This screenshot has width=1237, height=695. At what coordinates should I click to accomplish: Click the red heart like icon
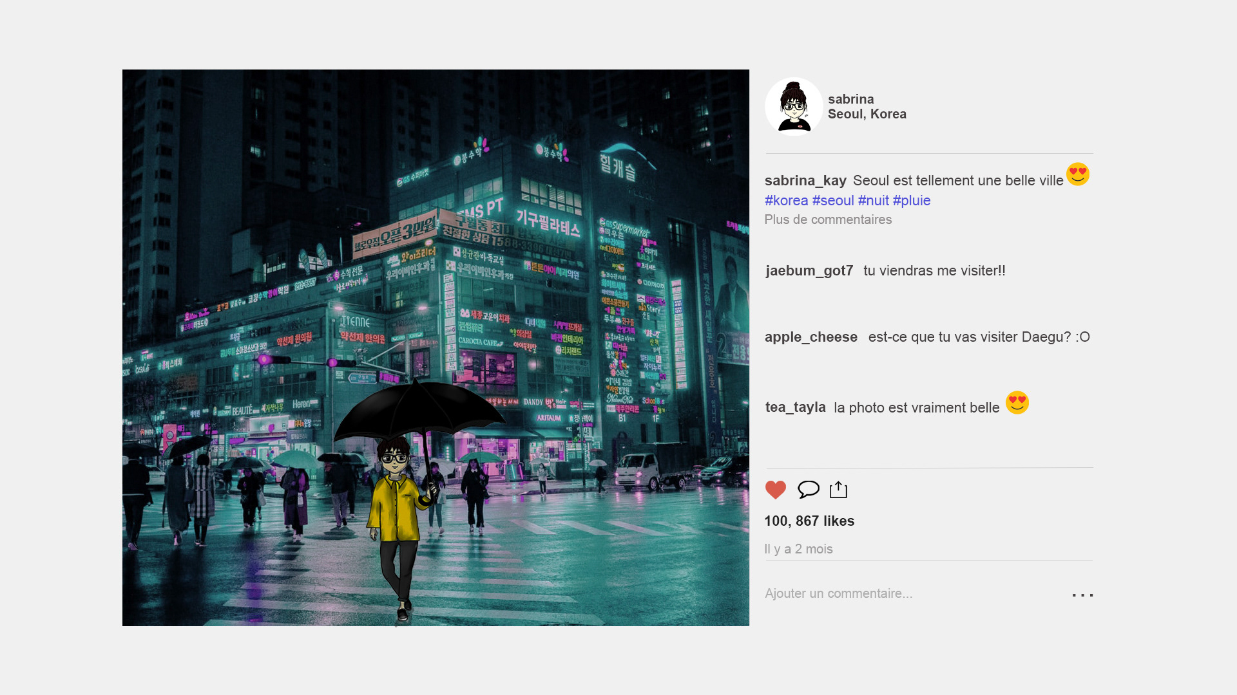point(776,490)
